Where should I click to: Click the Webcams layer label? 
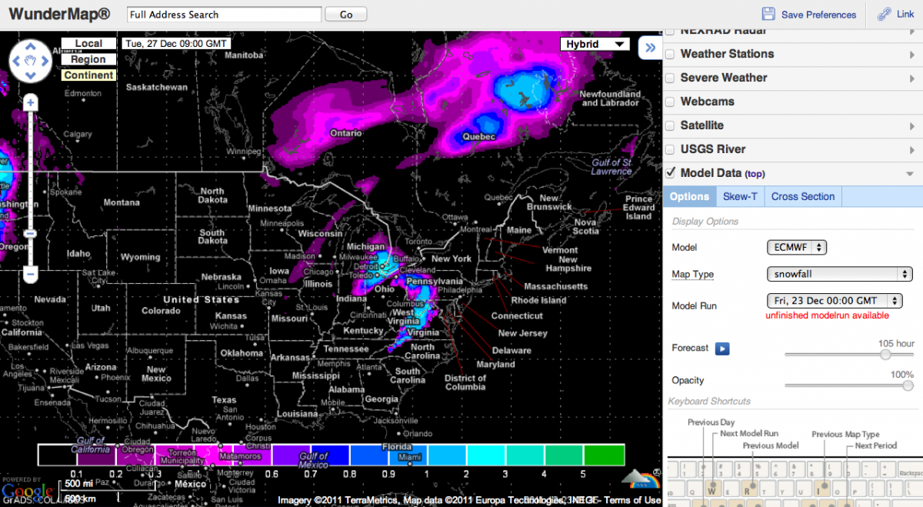point(707,102)
